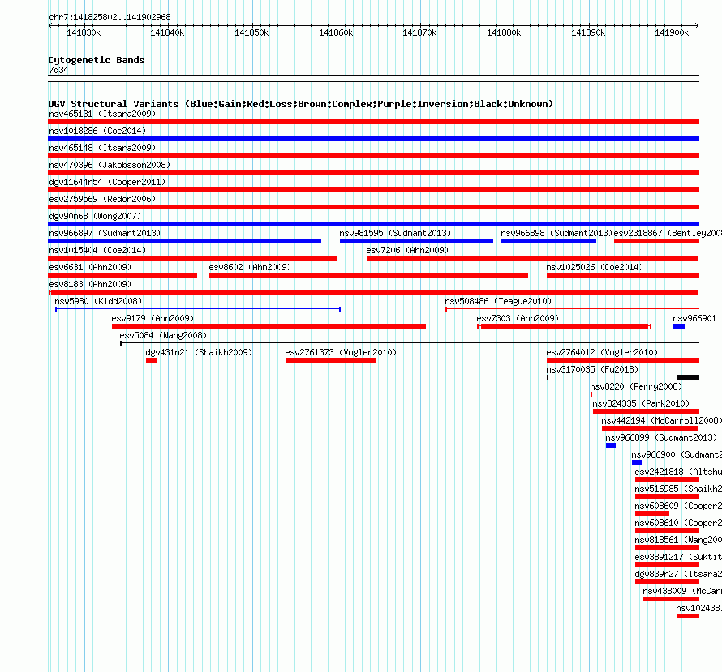722x672 pixels.
Task: Click nsv966898 (Sudmant2013) label
Action: 557,233
